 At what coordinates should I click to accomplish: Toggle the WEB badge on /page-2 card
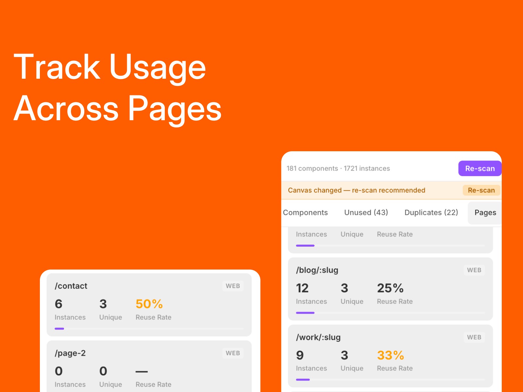[x=233, y=353]
